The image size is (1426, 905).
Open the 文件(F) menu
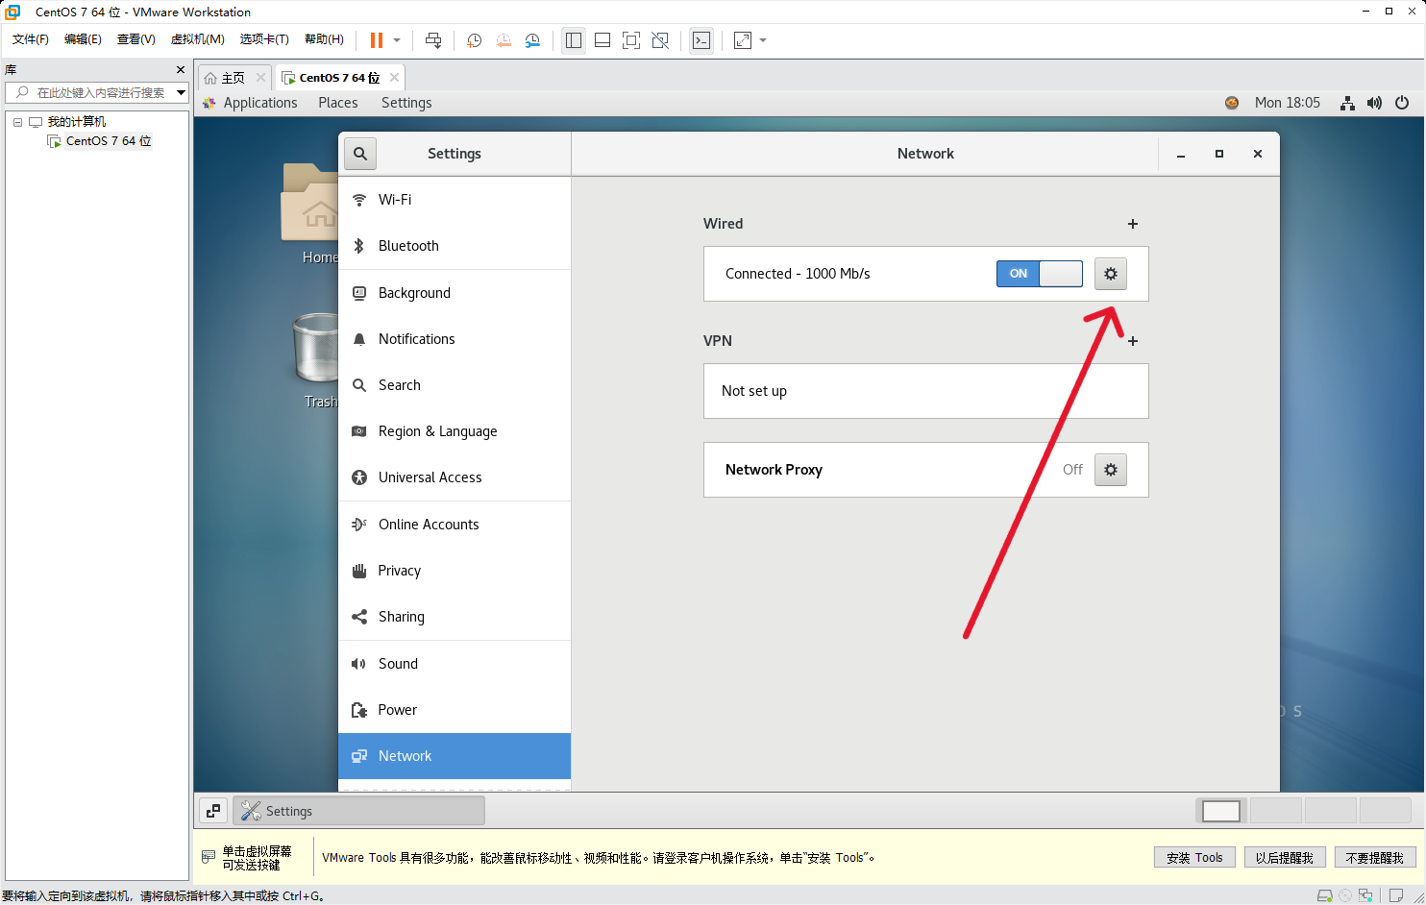31,39
